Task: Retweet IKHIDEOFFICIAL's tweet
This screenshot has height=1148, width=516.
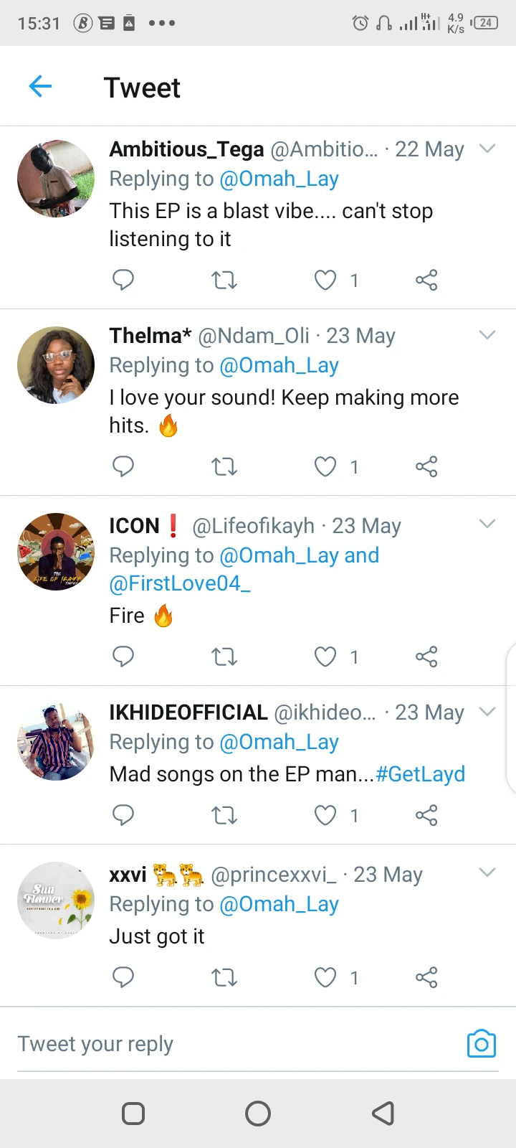Action: (224, 816)
